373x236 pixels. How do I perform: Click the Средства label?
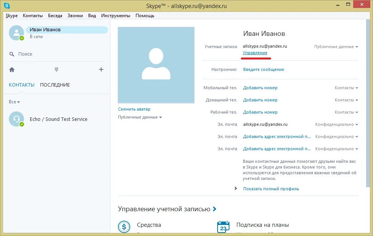pyautogui.click(x=149, y=225)
